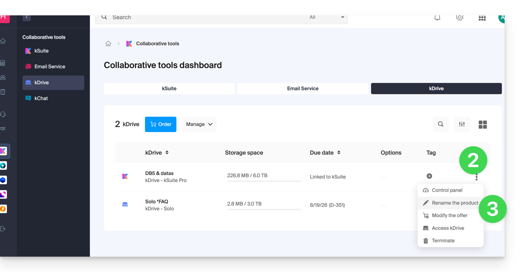Sort by the Due date column

325,153
